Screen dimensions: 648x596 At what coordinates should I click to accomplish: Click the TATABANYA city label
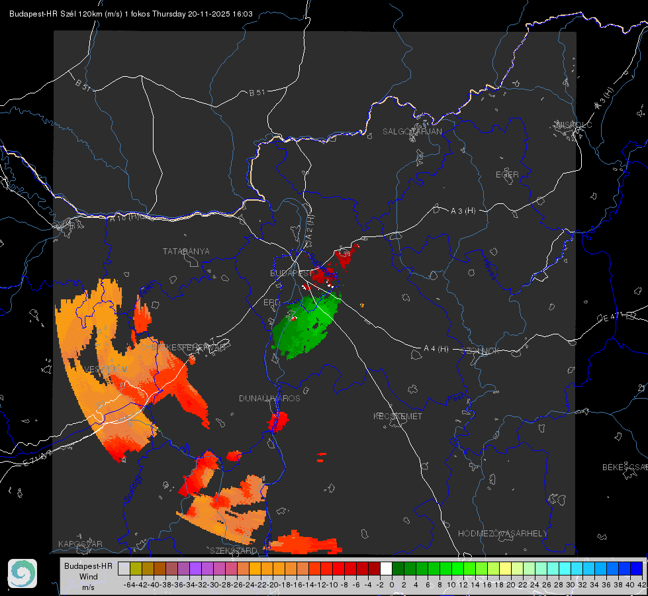click(x=186, y=251)
